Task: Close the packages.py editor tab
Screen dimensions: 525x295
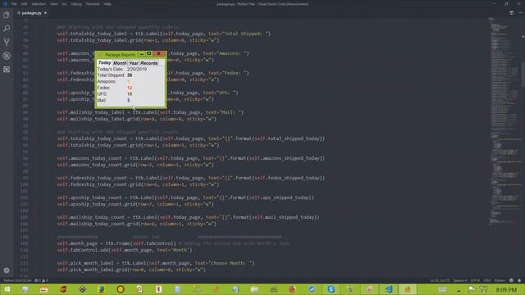Action: pyautogui.click(x=45, y=13)
